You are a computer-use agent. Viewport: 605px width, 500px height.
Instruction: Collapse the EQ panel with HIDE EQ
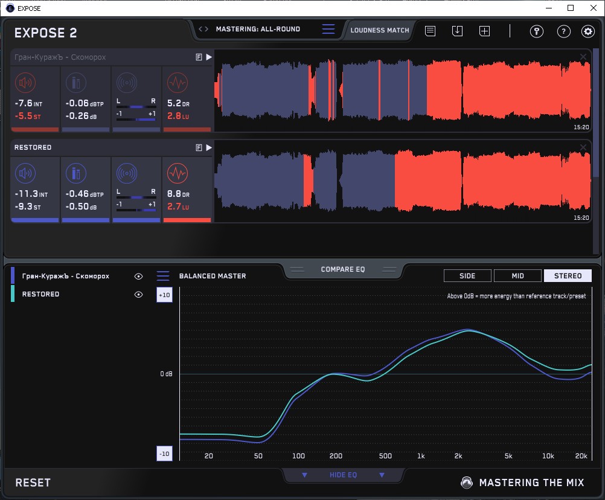(343, 475)
